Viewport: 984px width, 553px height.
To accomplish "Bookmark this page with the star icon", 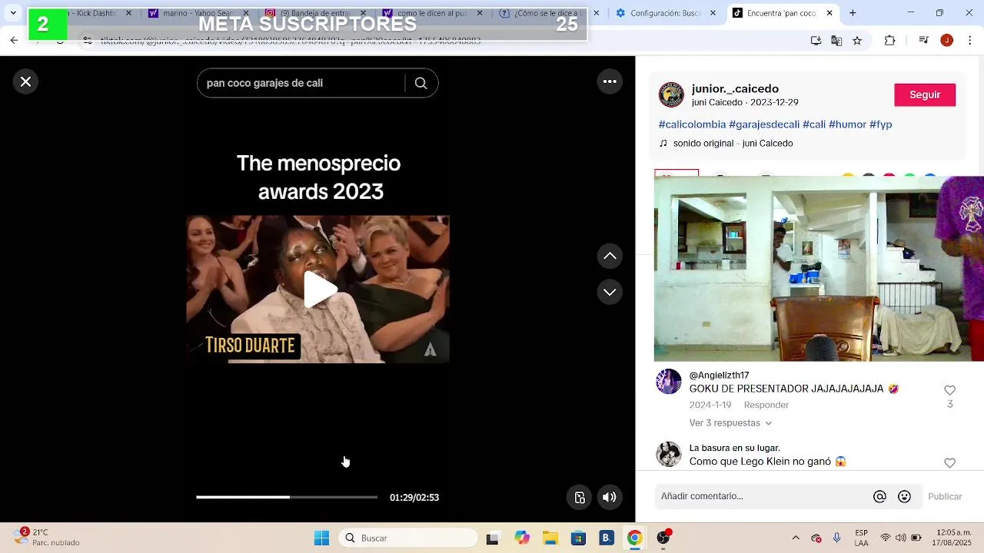I will point(857,41).
